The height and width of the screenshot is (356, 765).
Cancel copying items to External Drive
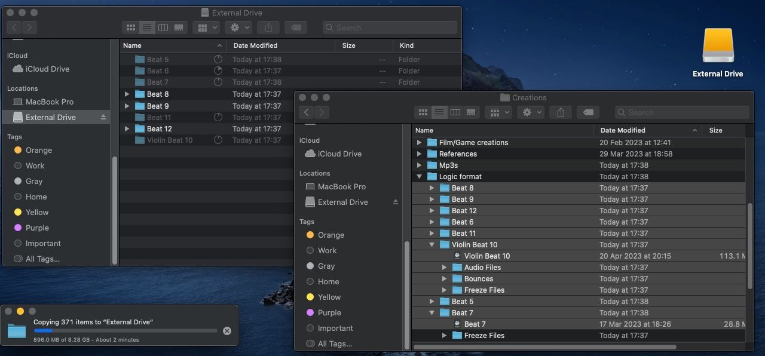(x=227, y=330)
